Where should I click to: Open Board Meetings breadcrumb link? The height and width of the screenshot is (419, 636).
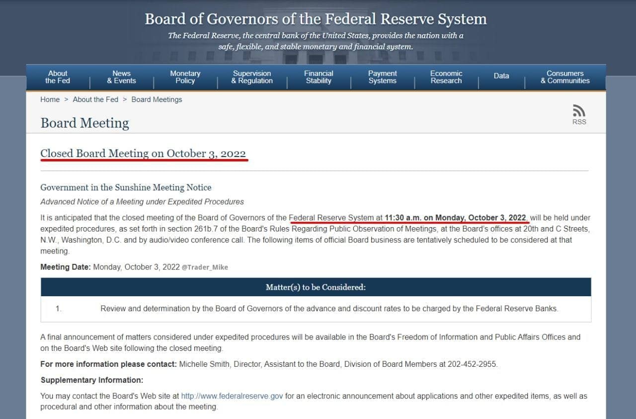coord(157,99)
